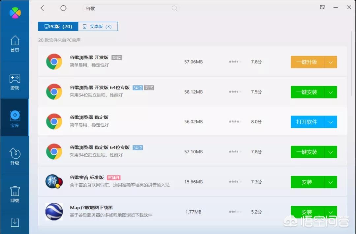Click 打开软件 for 谷歌浏览器 稳定版
This screenshot has width=356, height=234.
[x=307, y=122]
